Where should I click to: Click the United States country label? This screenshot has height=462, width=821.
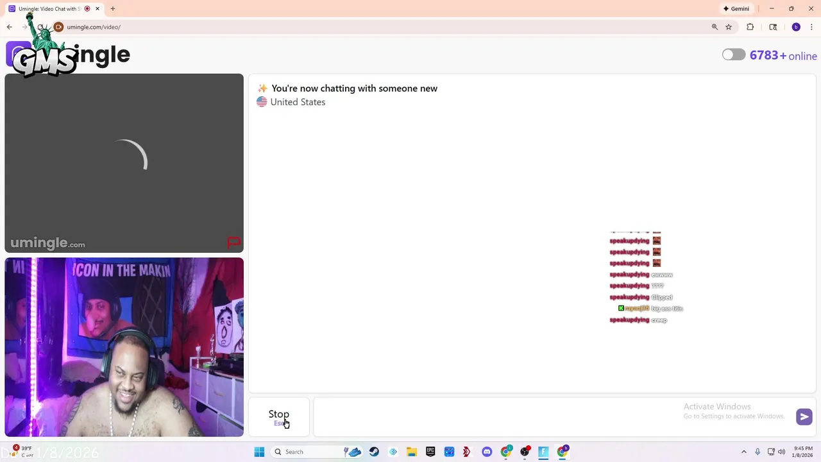click(x=298, y=102)
